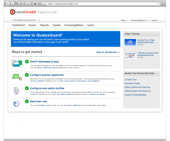Viewport: 170px width, 141px height.
Task: Open the Evaluator's Guide post
Action: [132, 83]
